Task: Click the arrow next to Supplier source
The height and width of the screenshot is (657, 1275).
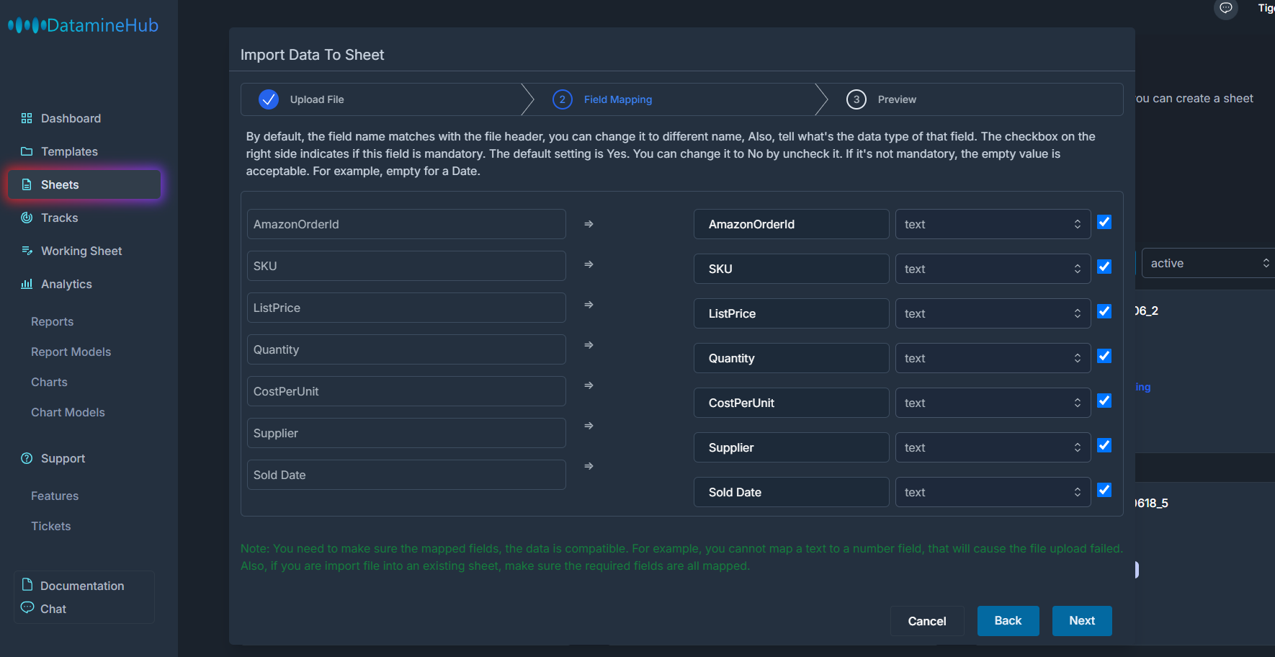Action: tap(589, 426)
